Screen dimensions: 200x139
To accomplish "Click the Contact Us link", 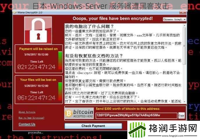I will (x=27, y=124).
